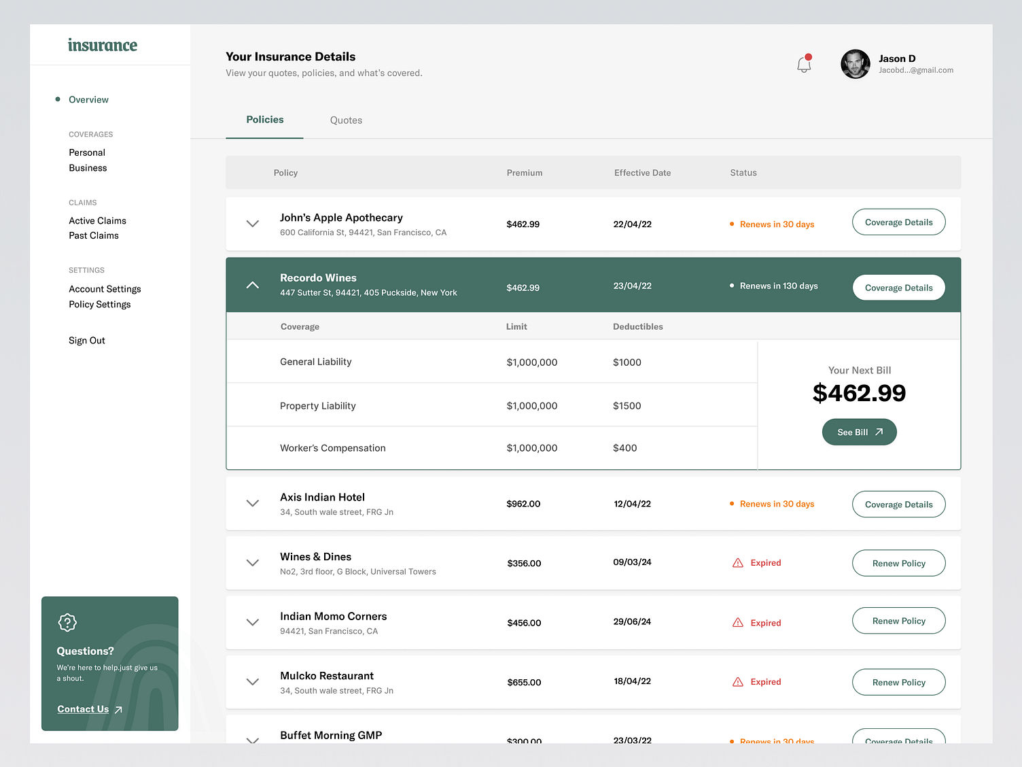The width and height of the screenshot is (1022, 767).
Task: Click the expired warning icon for Mulcko Restaurant
Action: [x=737, y=681]
